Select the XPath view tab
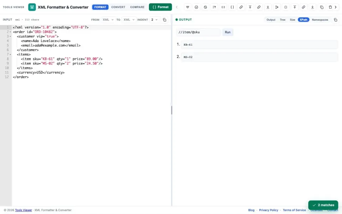The width and height of the screenshot is (342, 214). pyautogui.click(x=304, y=20)
